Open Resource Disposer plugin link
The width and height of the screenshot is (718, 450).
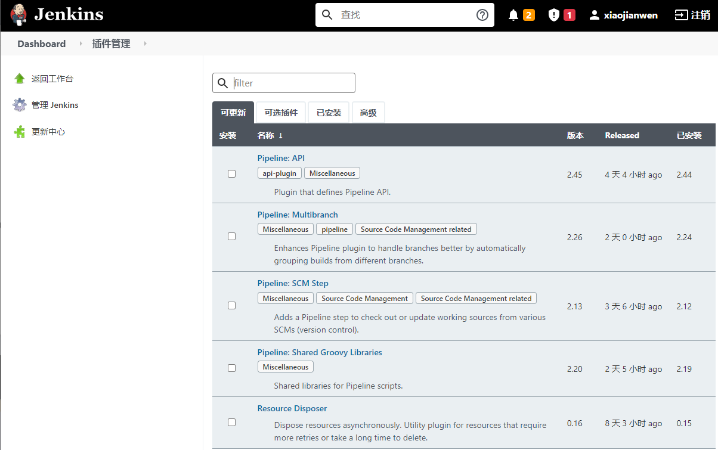292,408
